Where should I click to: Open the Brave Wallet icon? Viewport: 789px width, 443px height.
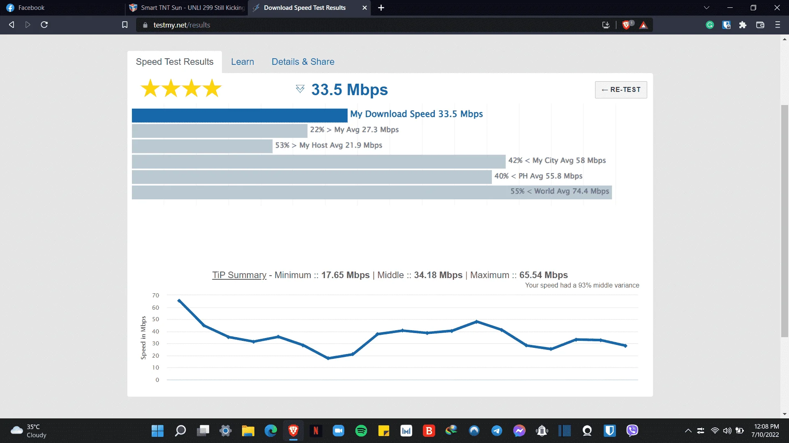pyautogui.click(x=760, y=25)
